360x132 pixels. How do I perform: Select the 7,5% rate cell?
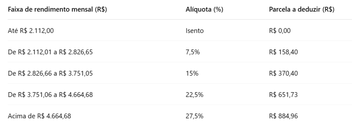193,52
